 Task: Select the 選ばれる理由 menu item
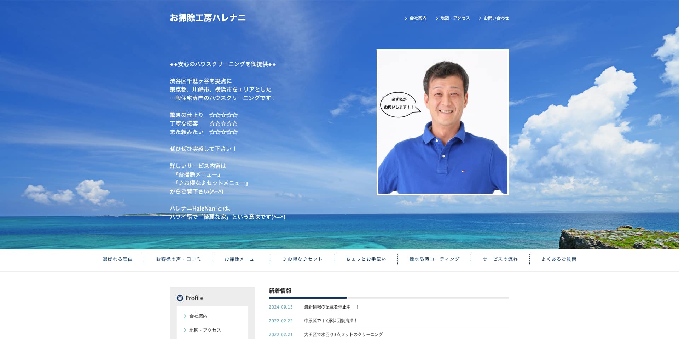[x=118, y=259]
